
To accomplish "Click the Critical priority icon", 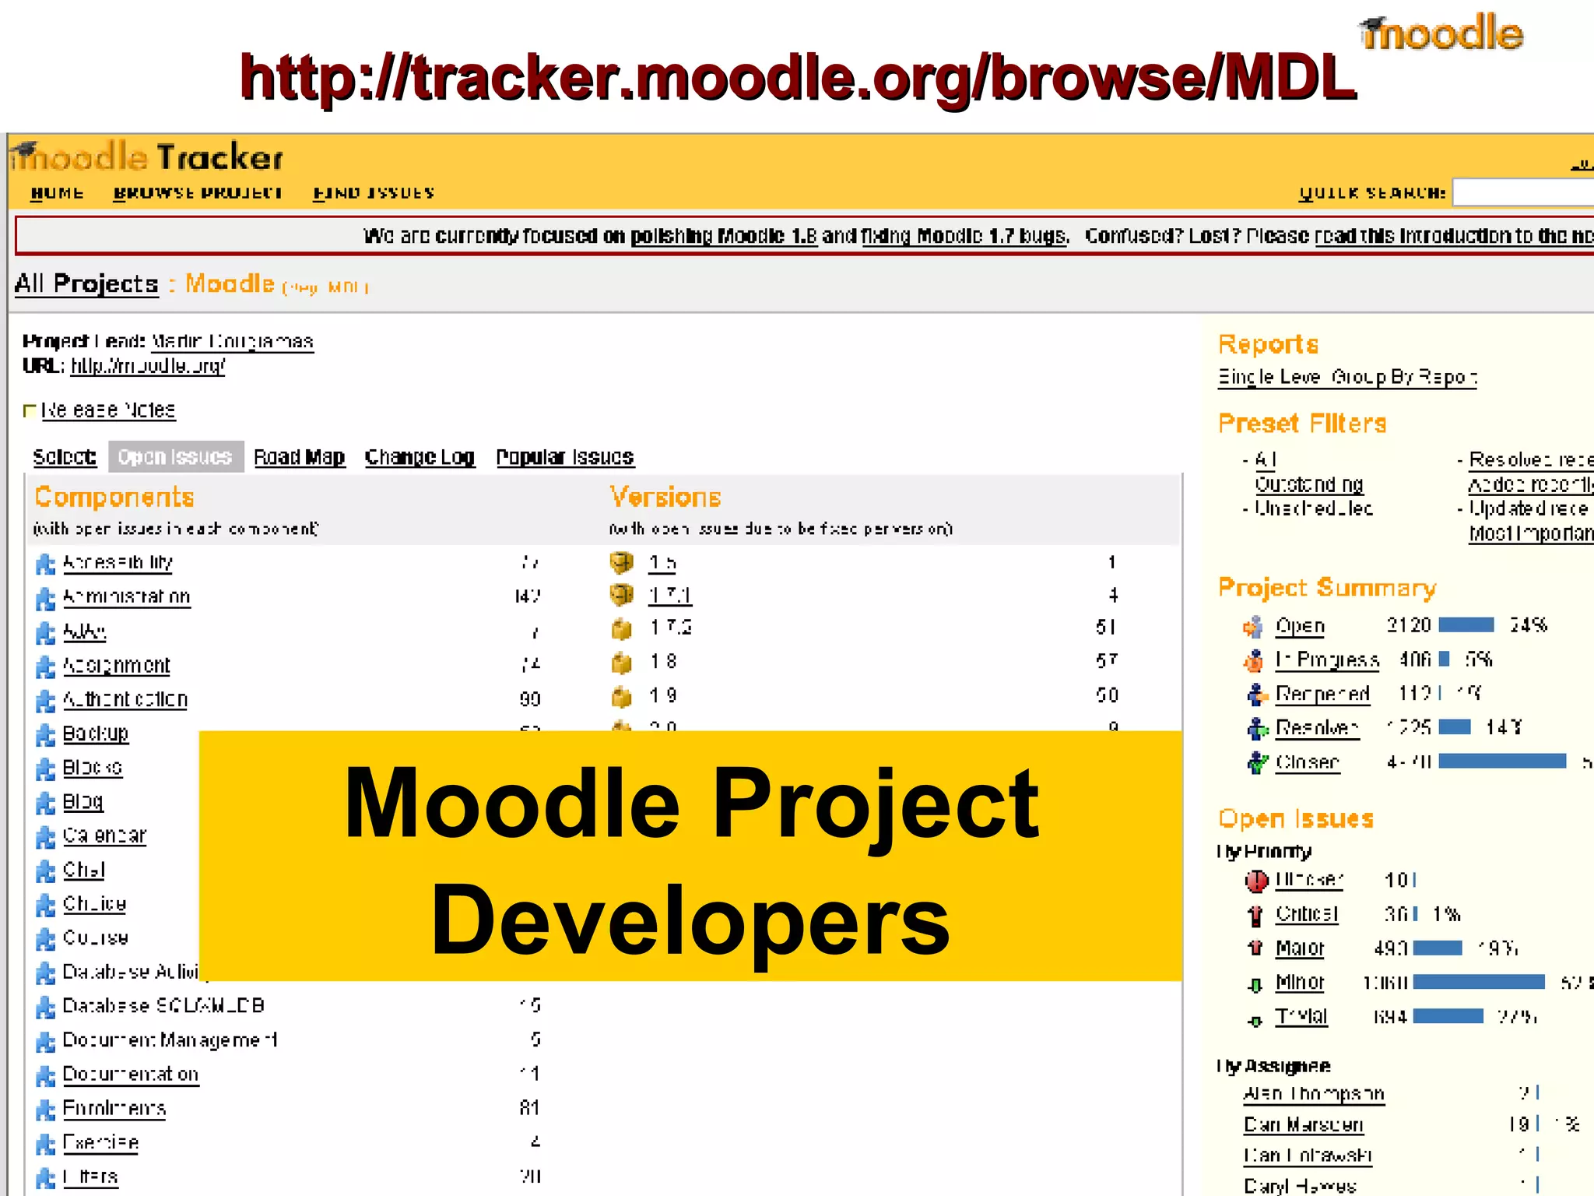I will [x=1255, y=915].
